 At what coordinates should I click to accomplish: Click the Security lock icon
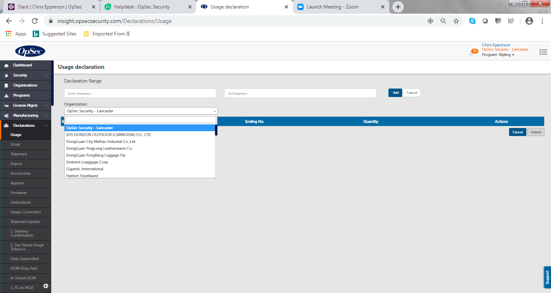tap(6, 75)
